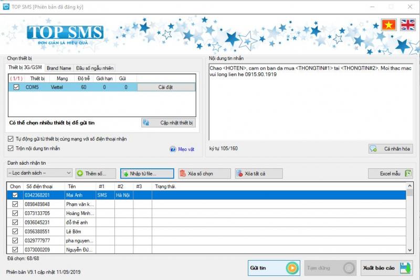420x280 pixels.
Task: Open the Đầu số ngẫu nhiên tab
Action: 94,68
